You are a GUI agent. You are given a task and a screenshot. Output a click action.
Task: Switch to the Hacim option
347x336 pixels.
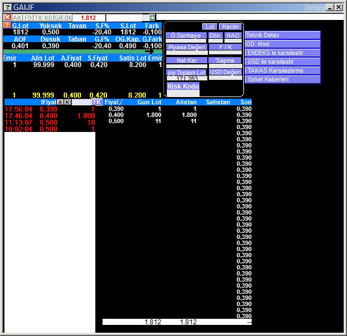[x=229, y=27]
